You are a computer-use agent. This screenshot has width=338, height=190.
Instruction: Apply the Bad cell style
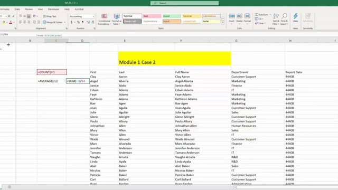pos(152,16)
